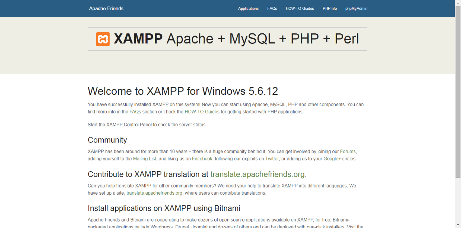Click the scrollbar up arrow
Viewport: 461px width, 228px height.
(458, 2)
